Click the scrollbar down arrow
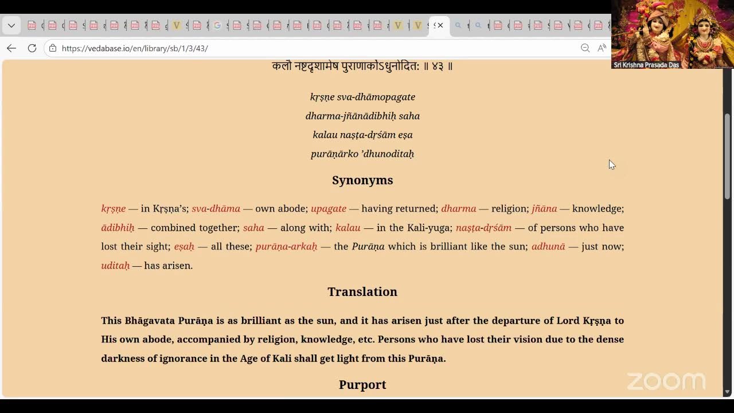The width and height of the screenshot is (734, 413). 728,392
